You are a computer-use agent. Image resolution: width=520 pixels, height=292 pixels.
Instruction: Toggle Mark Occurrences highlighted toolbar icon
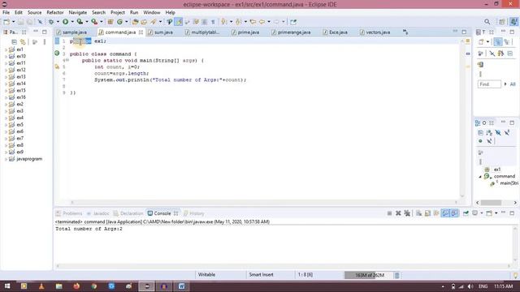(179, 22)
